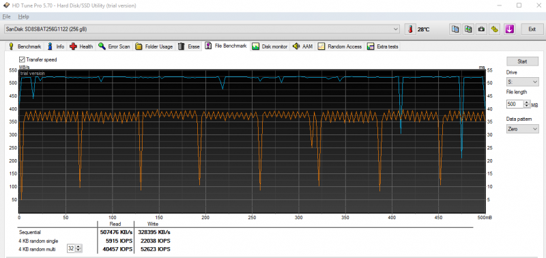Image resolution: width=546 pixels, height=258 pixels.
Task: Switch to the Random Access tab
Action: click(x=340, y=46)
